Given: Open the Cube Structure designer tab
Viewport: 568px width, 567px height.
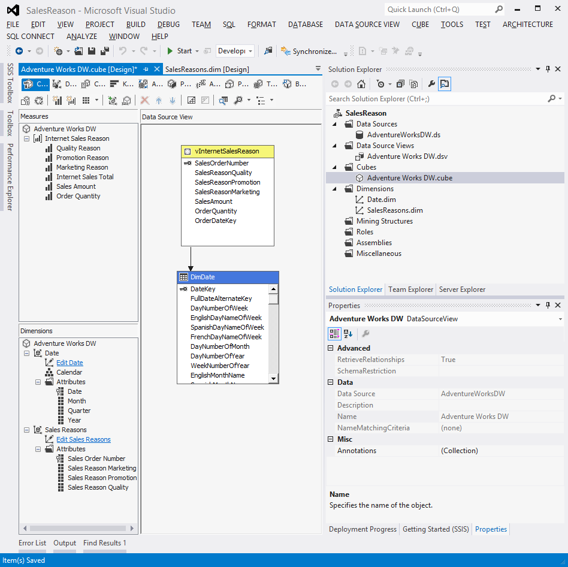Looking at the screenshot, I should (x=35, y=84).
